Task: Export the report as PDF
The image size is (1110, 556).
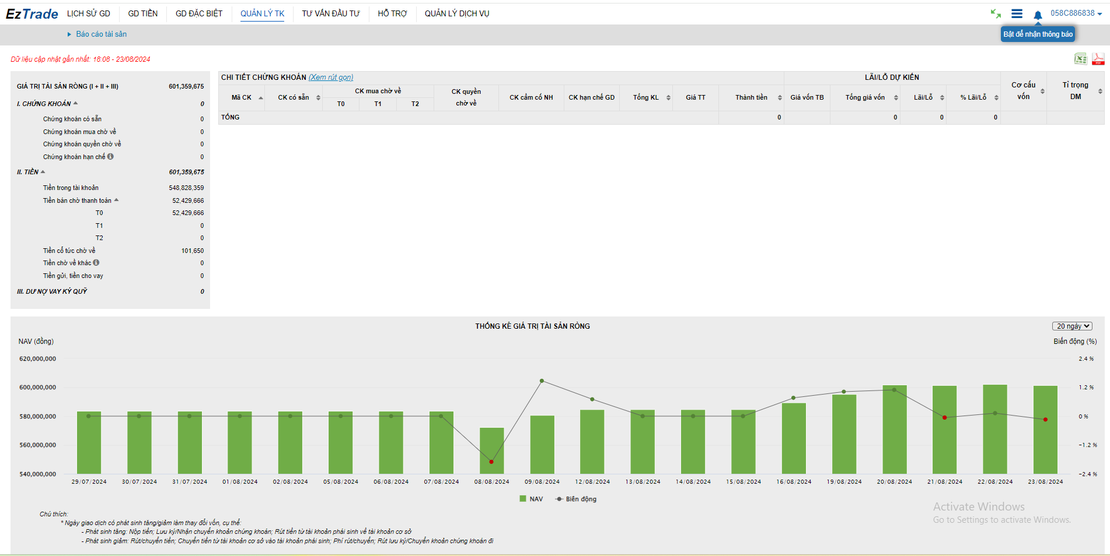Action: click(1098, 59)
